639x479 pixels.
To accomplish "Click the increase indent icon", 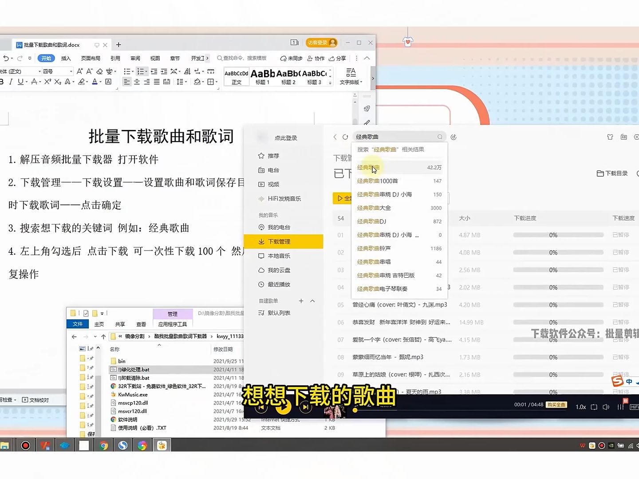I will coord(164,71).
